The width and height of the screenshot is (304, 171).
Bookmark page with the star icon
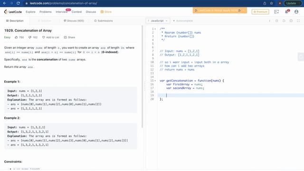coord(271,3)
